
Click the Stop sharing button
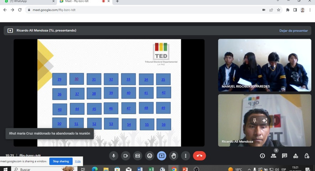pyautogui.click(x=61, y=161)
